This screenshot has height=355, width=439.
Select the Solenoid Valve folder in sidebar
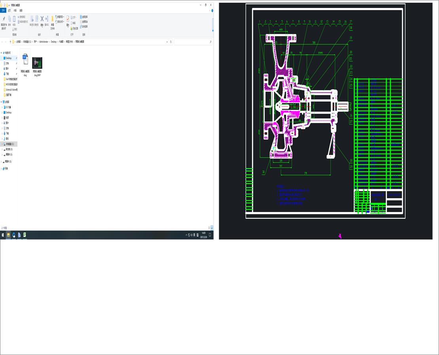[11, 90]
